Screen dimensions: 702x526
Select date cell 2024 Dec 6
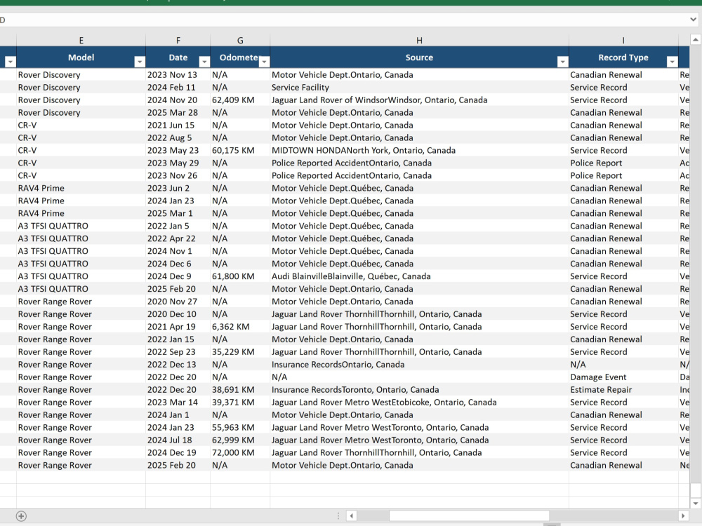point(178,264)
